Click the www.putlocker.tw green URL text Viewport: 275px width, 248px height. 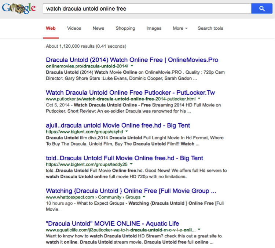tap(121, 99)
